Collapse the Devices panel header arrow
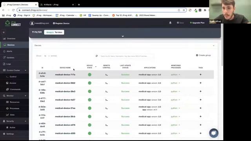Screen dimensions: 251x141 [213, 46]
